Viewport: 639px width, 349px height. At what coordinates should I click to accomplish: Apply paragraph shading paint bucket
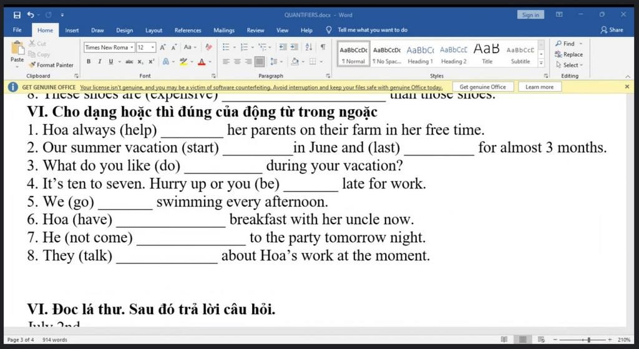pyautogui.click(x=295, y=62)
